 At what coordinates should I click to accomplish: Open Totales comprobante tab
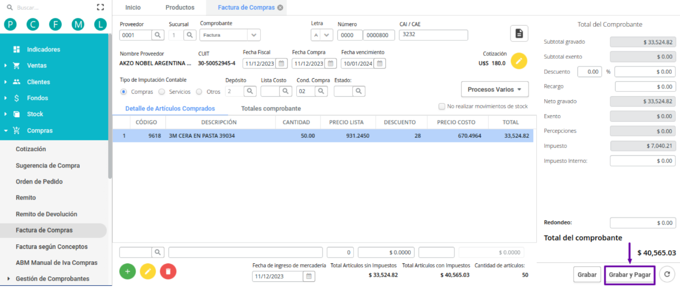coord(271,109)
